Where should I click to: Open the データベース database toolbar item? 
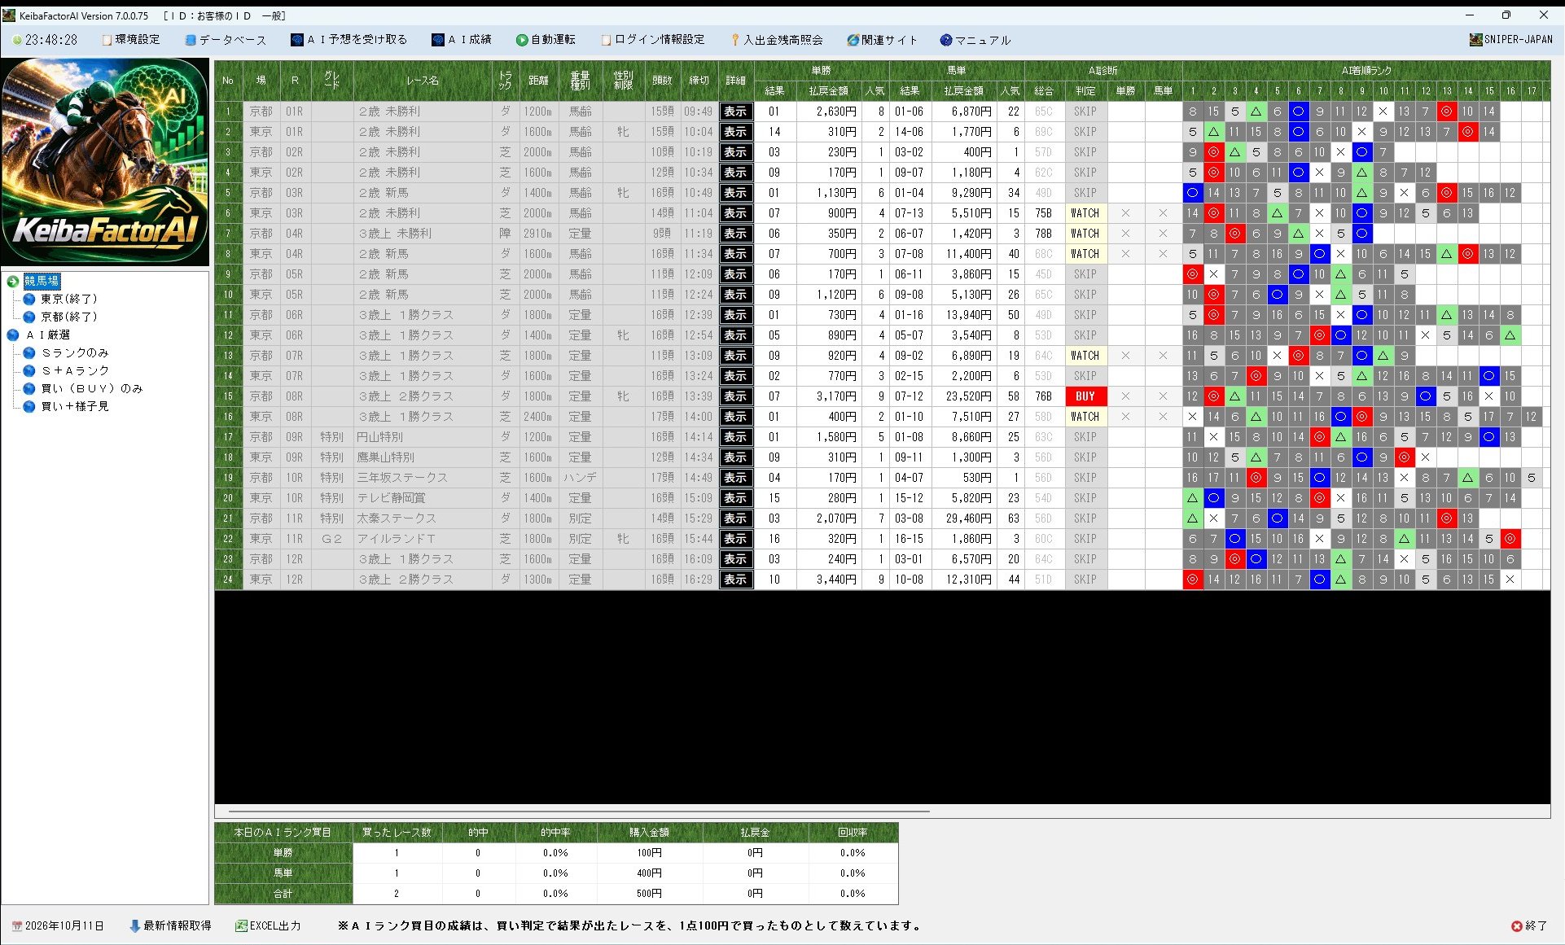[225, 40]
